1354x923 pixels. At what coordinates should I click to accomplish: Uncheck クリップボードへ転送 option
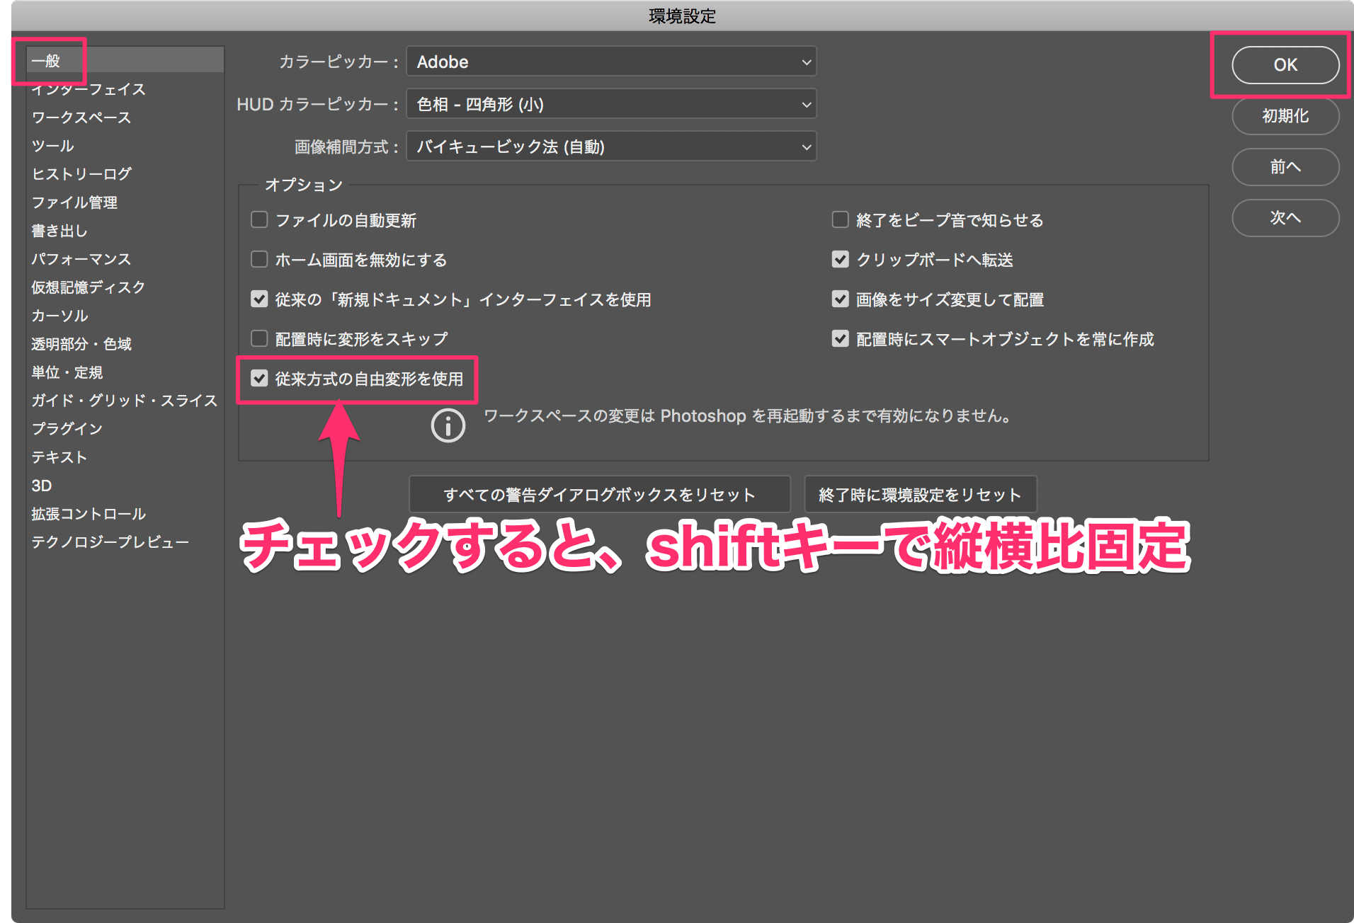coord(841,260)
